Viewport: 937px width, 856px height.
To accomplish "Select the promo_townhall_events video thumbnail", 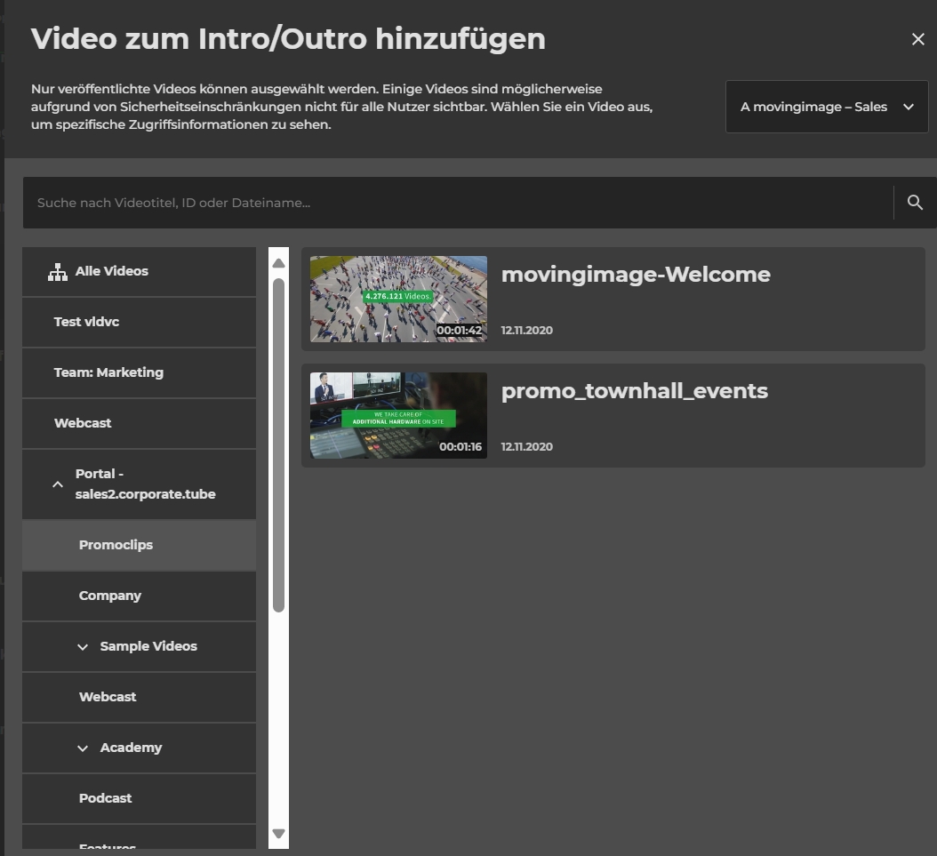I will tap(398, 416).
